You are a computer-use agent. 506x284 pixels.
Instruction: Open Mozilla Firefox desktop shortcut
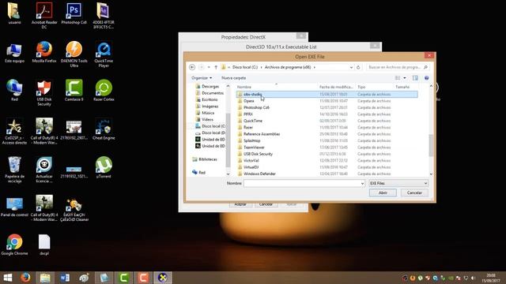click(x=44, y=52)
